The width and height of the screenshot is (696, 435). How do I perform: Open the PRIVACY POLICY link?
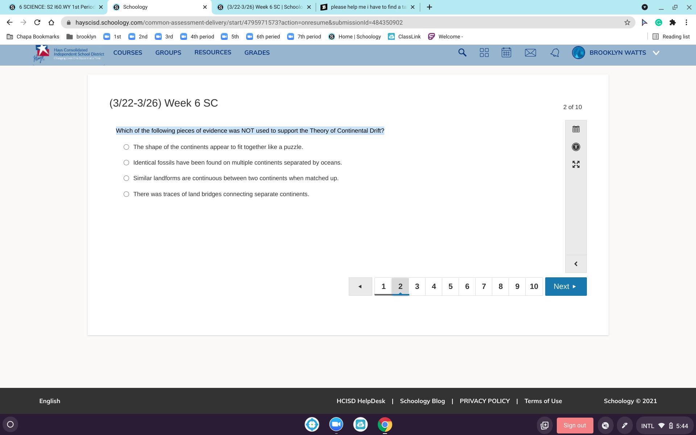pos(485,401)
